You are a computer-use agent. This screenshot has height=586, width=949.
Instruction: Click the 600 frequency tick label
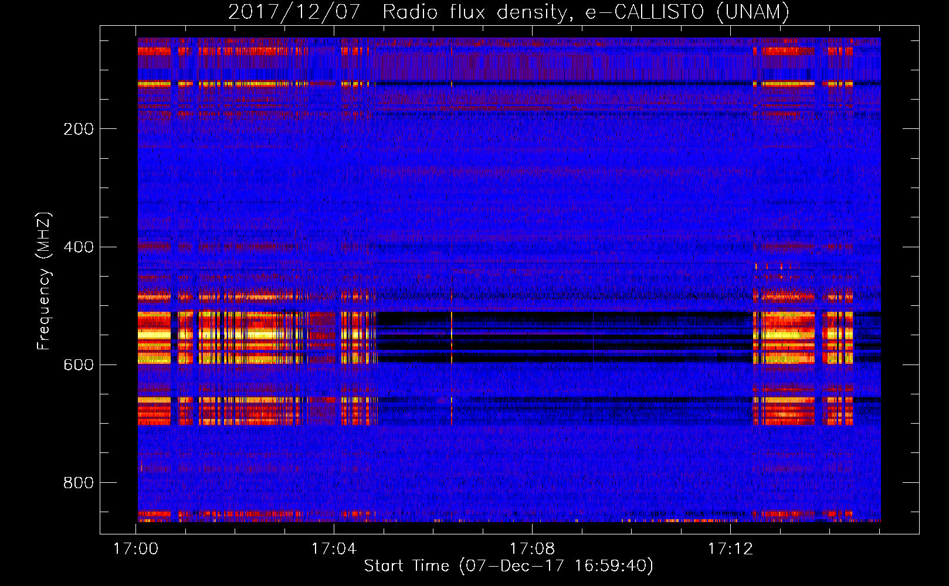click(x=79, y=364)
